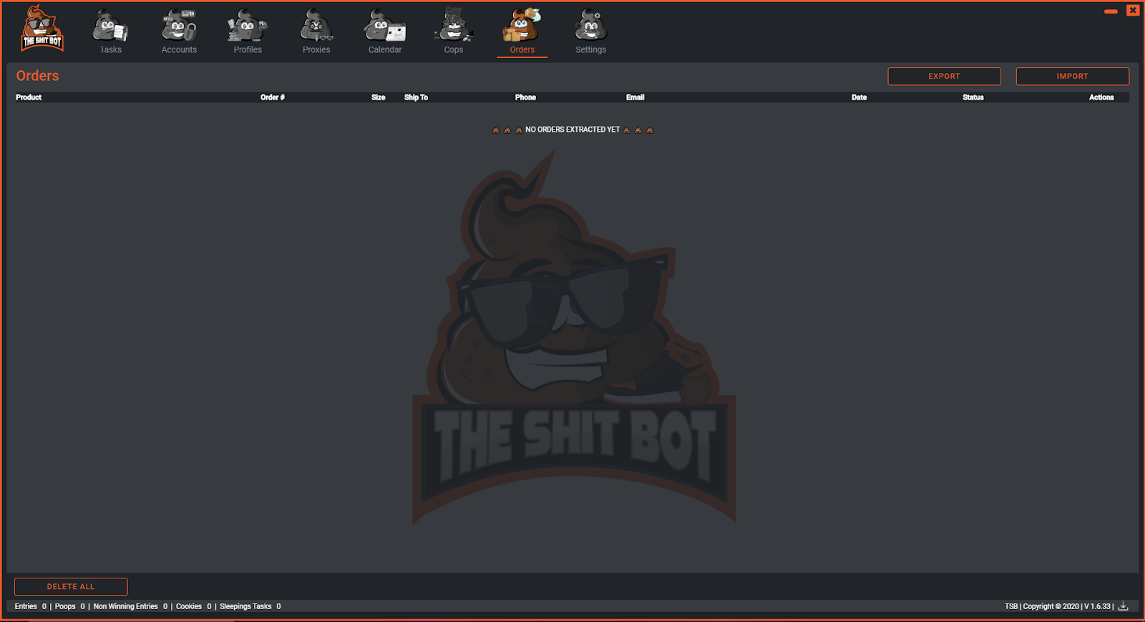Click The Shit Bot logo in top-left
This screenshot has width=1145, height=622.
pos(42,29)
